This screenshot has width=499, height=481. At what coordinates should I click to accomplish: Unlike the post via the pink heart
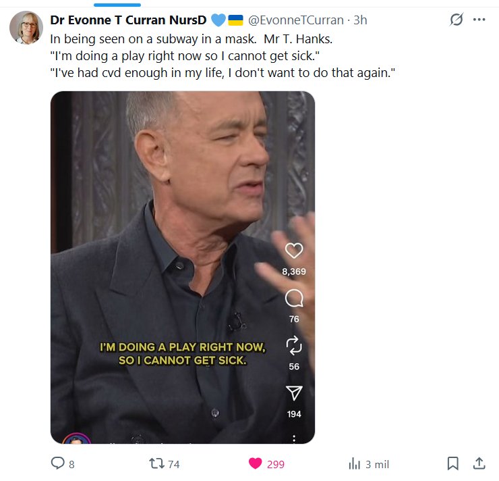tap(255, 463)
